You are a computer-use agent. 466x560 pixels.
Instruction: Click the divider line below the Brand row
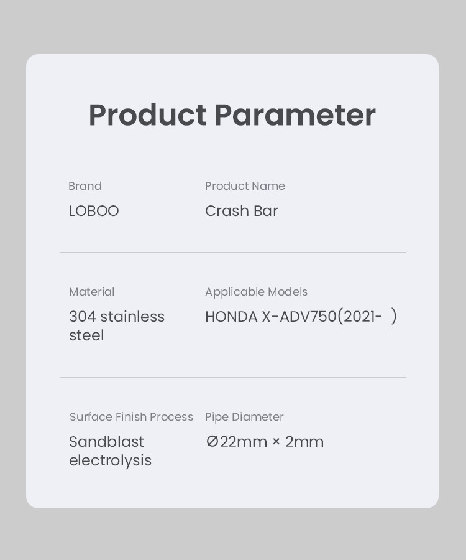click(x=232, y=252)
